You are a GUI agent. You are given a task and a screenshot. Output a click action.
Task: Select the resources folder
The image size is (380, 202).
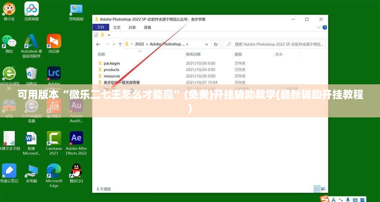point(112,76)
